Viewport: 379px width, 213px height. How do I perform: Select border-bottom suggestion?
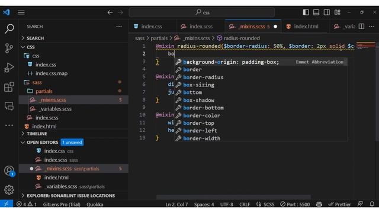[x=261, y=108]
